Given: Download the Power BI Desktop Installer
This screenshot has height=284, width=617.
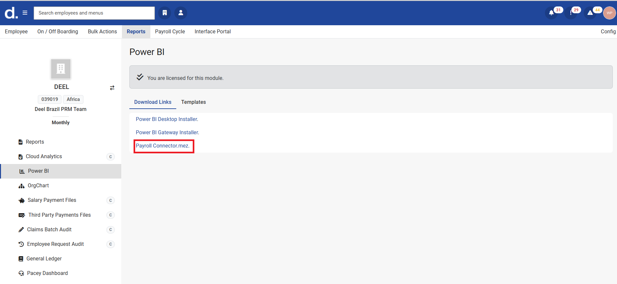Looking at the screenshot, I should 167,119.
